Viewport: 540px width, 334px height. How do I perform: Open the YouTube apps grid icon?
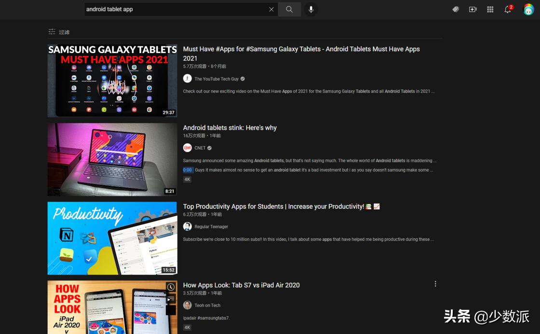coord(490,9)
